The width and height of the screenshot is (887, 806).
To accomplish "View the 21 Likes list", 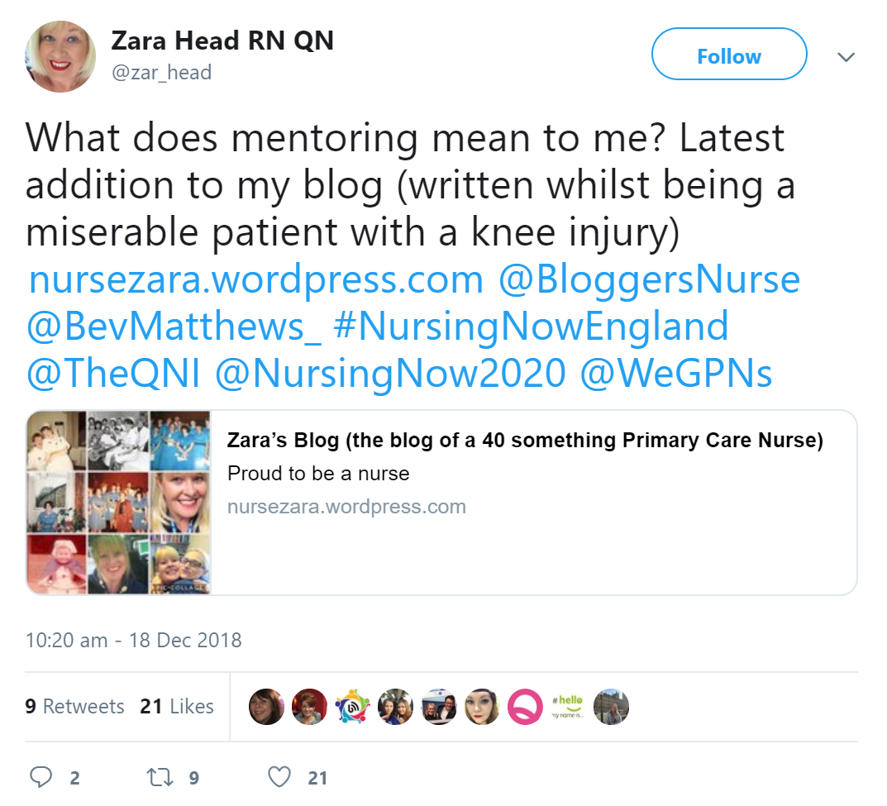I will coord(177,706).
